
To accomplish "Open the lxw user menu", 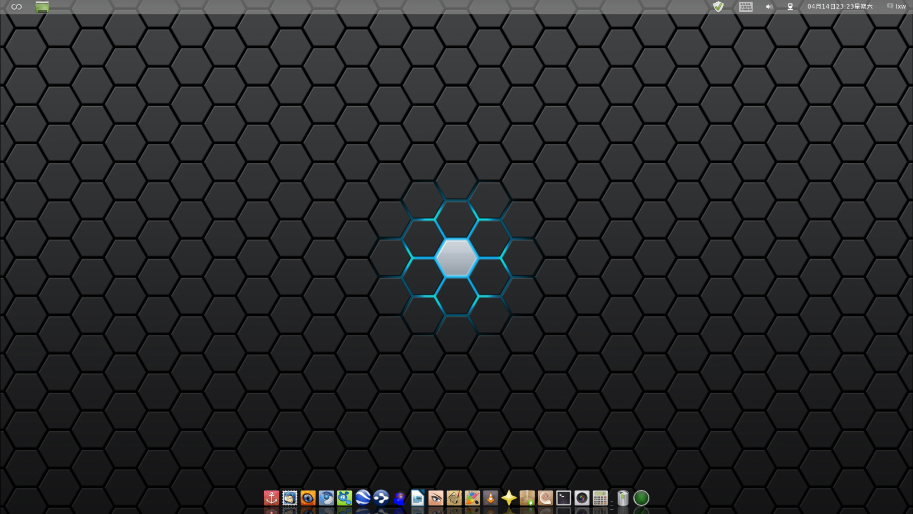I will [896, 7].
